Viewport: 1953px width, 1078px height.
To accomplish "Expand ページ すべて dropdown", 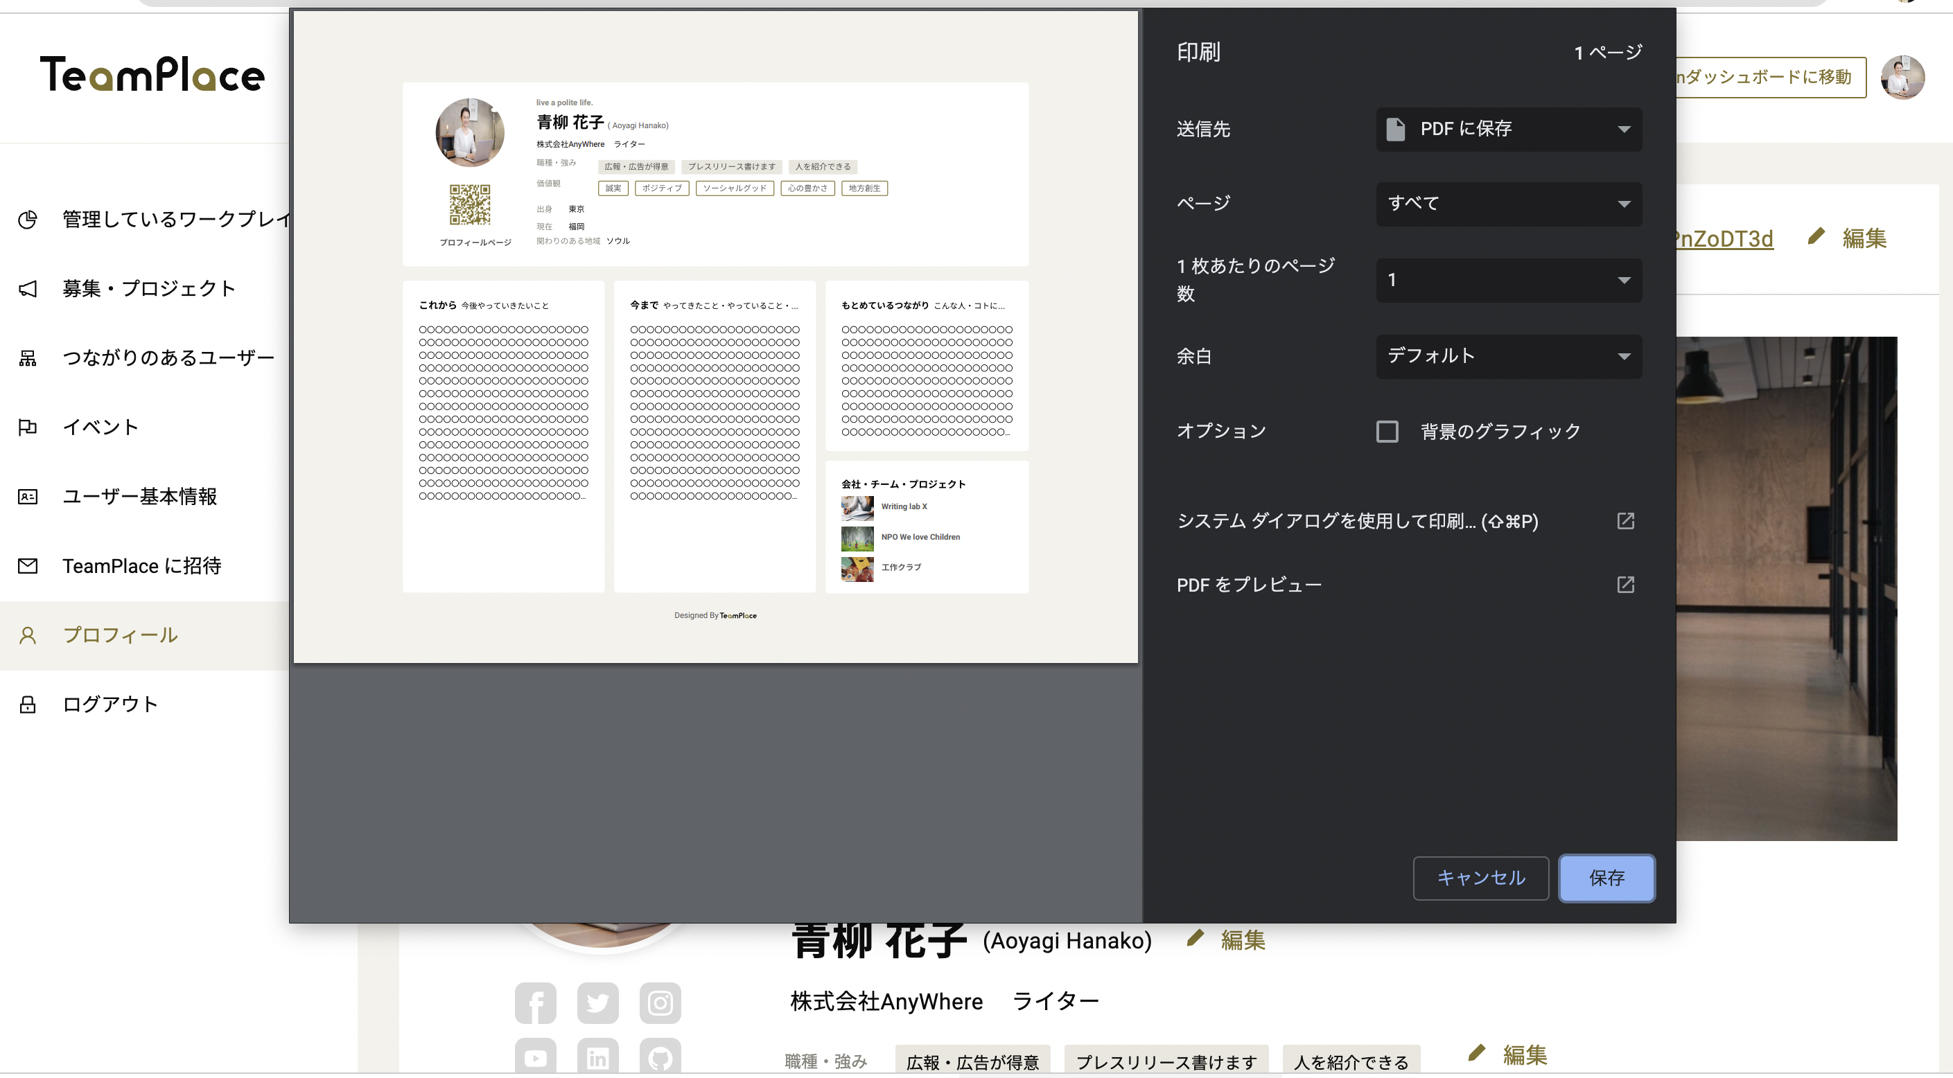I will click(1508, 203).
